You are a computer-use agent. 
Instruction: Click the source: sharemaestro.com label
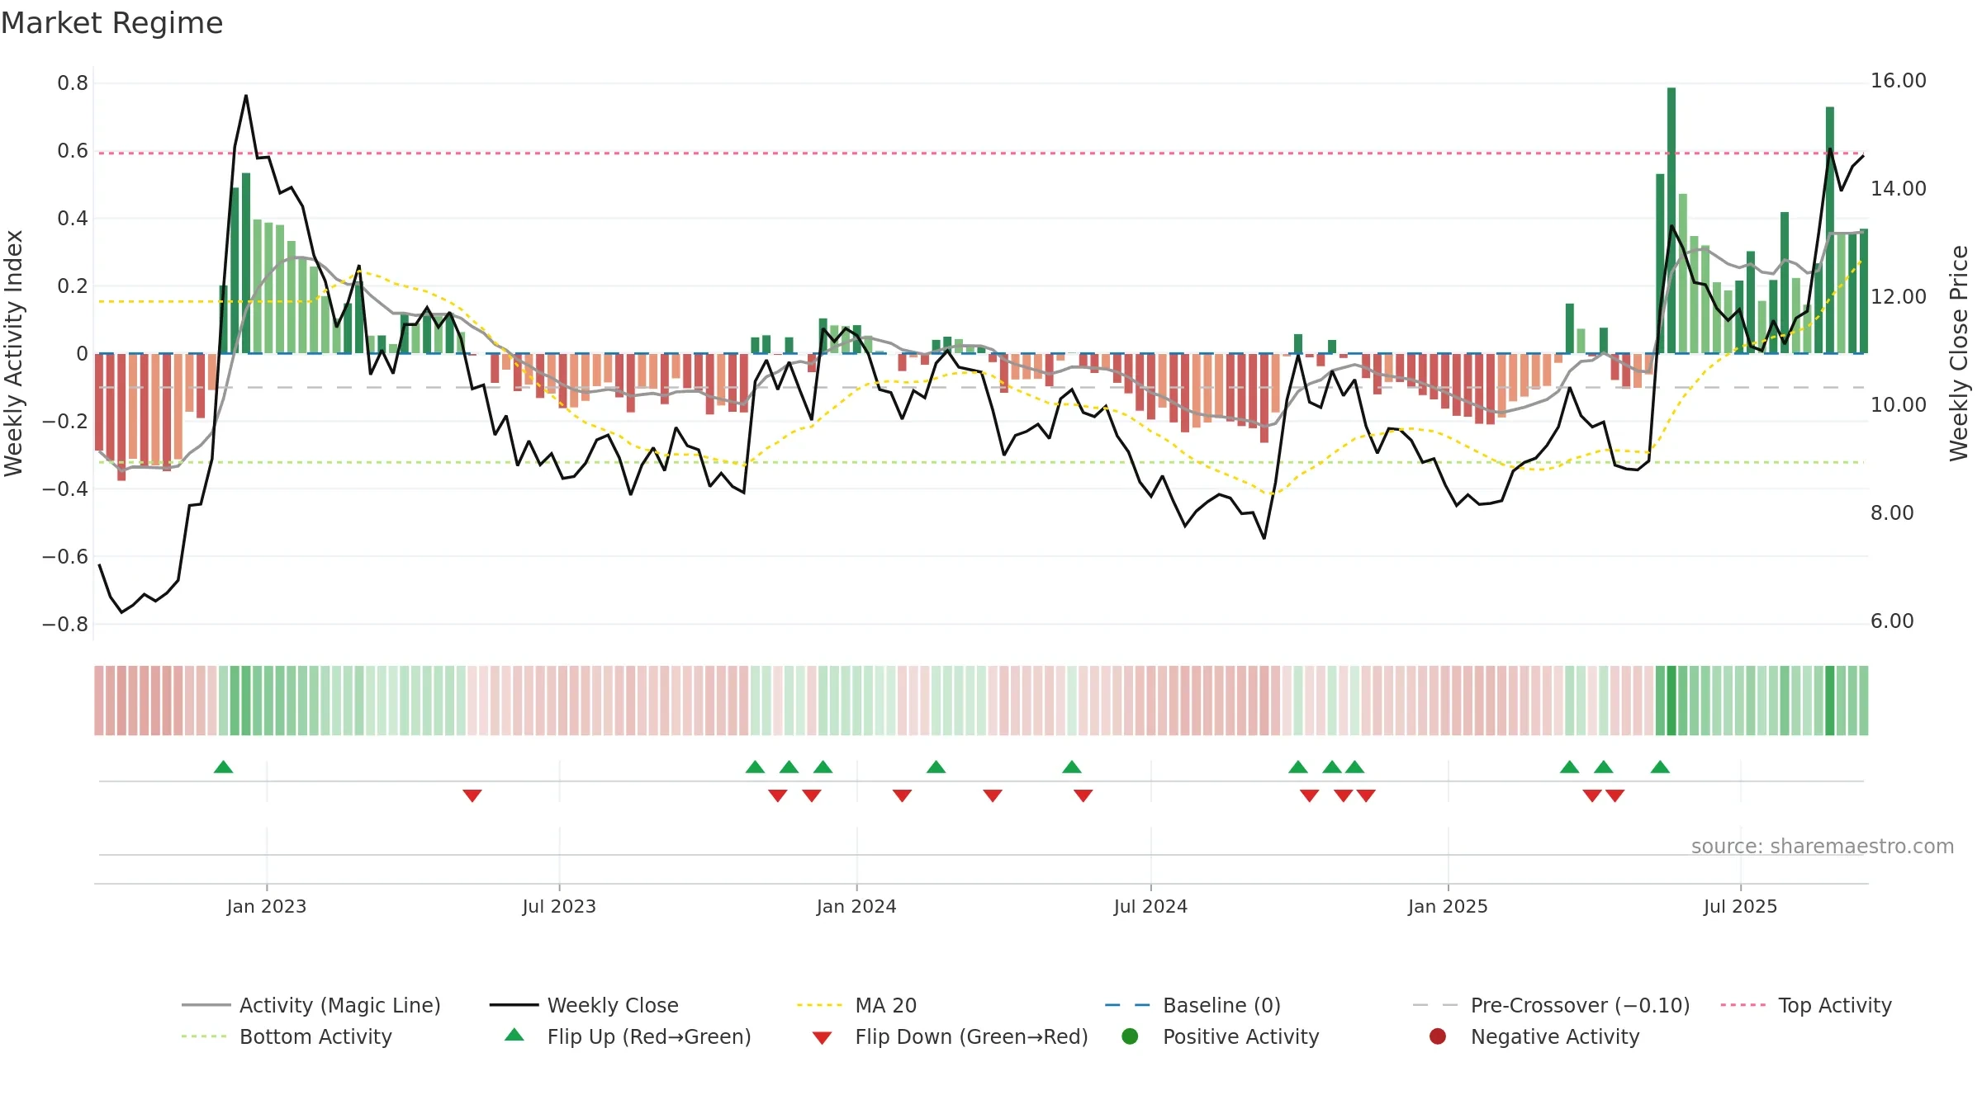pyautogui.click(x=1823, y=847)
